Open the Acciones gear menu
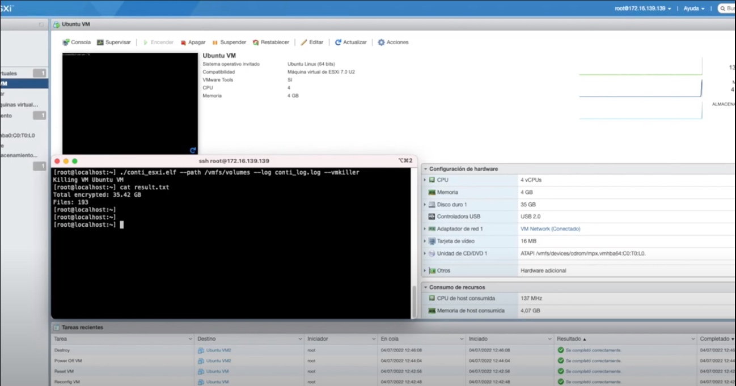736x386 pixels. (393, 43)
